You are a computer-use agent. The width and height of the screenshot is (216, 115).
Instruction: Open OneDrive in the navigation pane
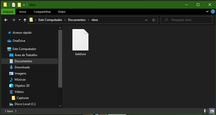click(x=19, y=41)
